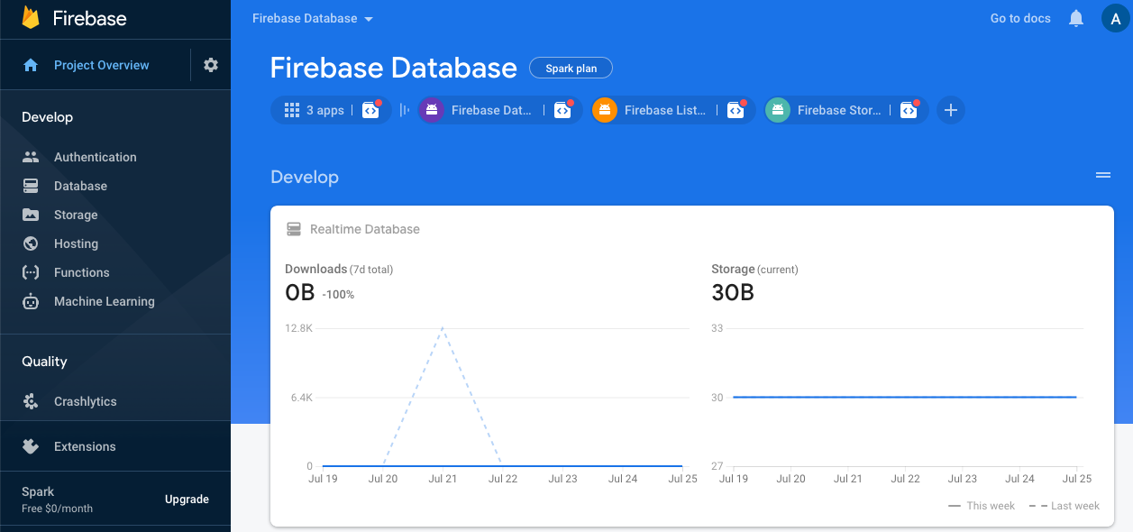The image size is (1133, 532).
Task: Add a new app with plus icon
Action: tap(950, 110)
